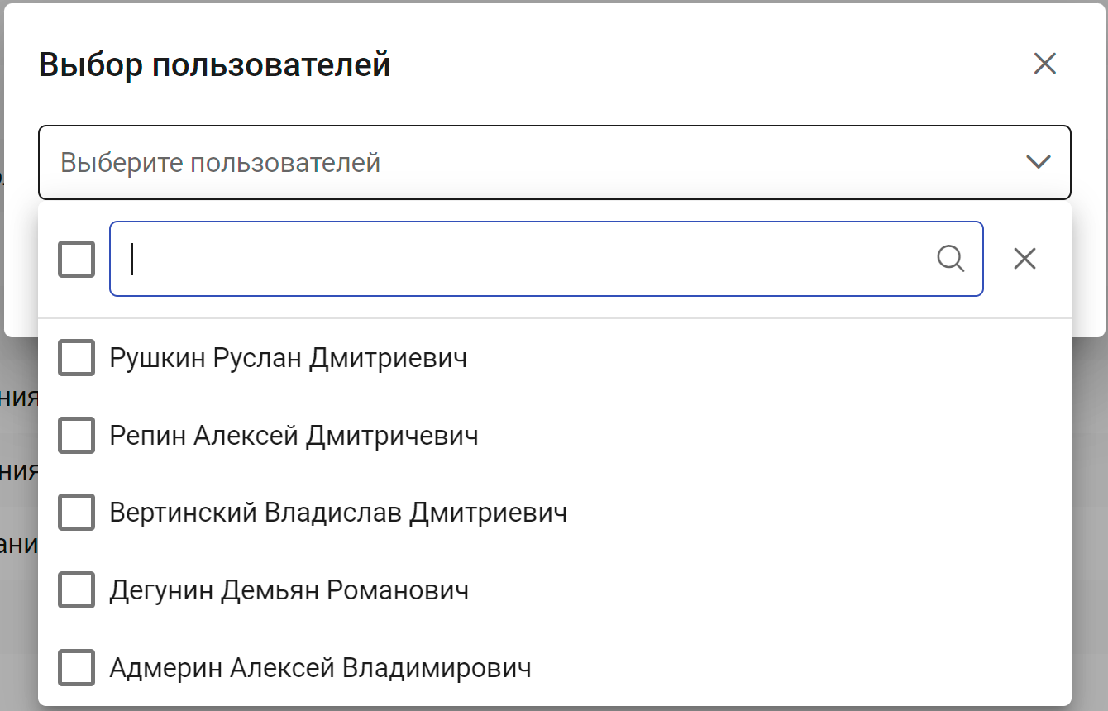Collapse the user dropdown using the chevron arrow
This screenshot has height=711, width=1108.
click(1038, 162)
